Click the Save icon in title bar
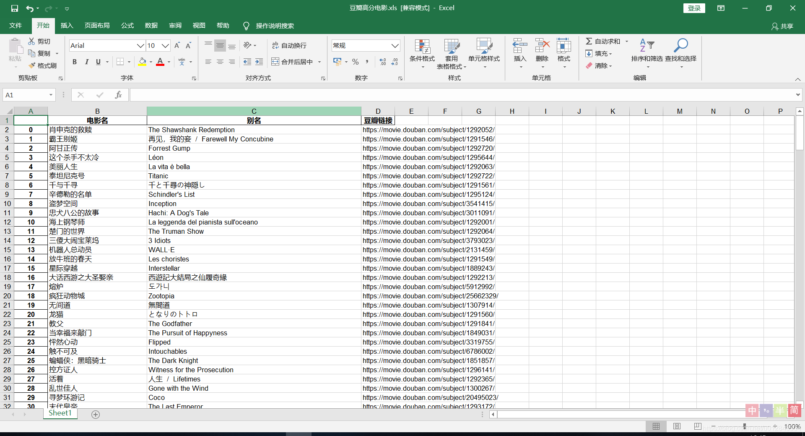This screenshot has width=805, height=436. 15,8
